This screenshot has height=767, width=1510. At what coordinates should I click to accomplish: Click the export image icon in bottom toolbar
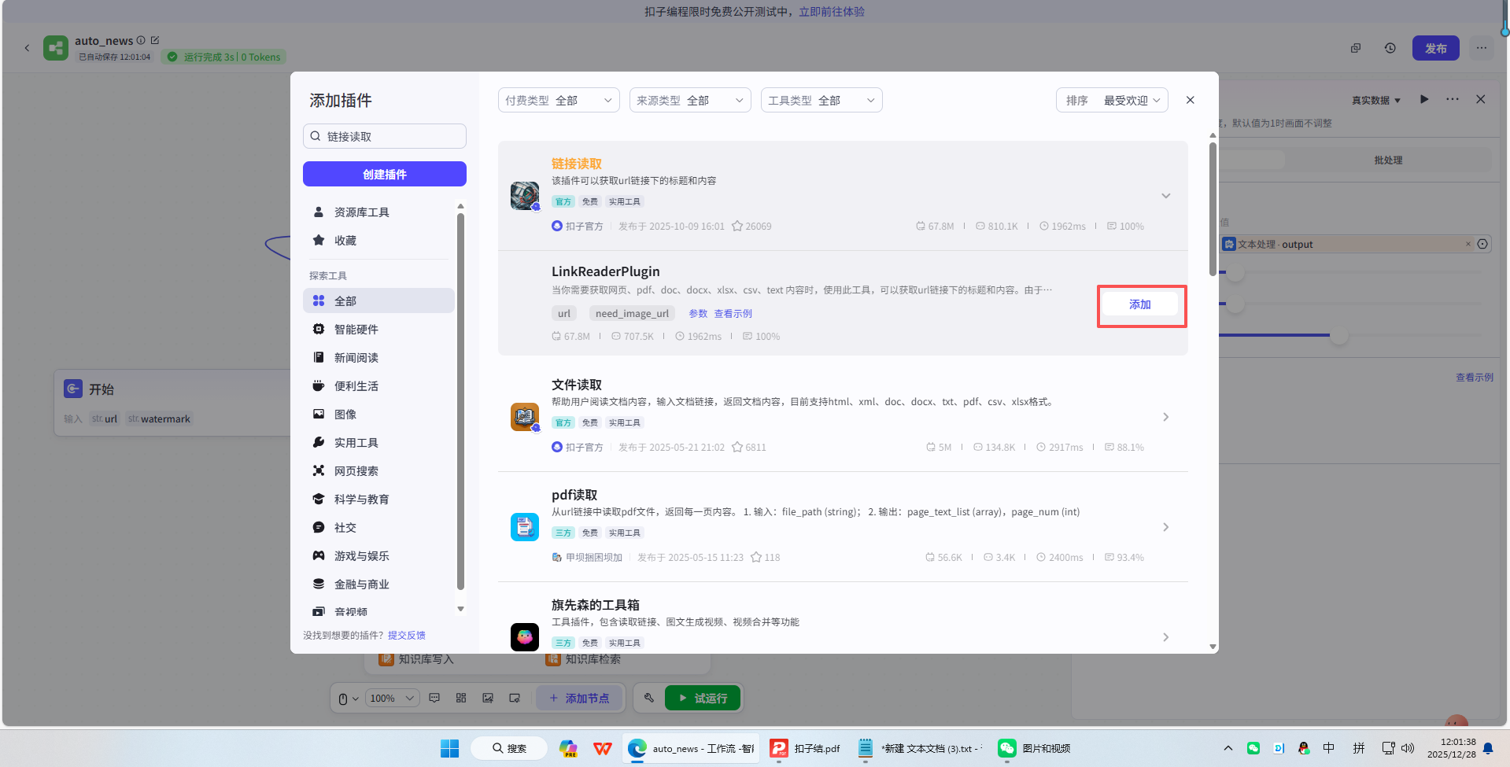tap(488, 698)
